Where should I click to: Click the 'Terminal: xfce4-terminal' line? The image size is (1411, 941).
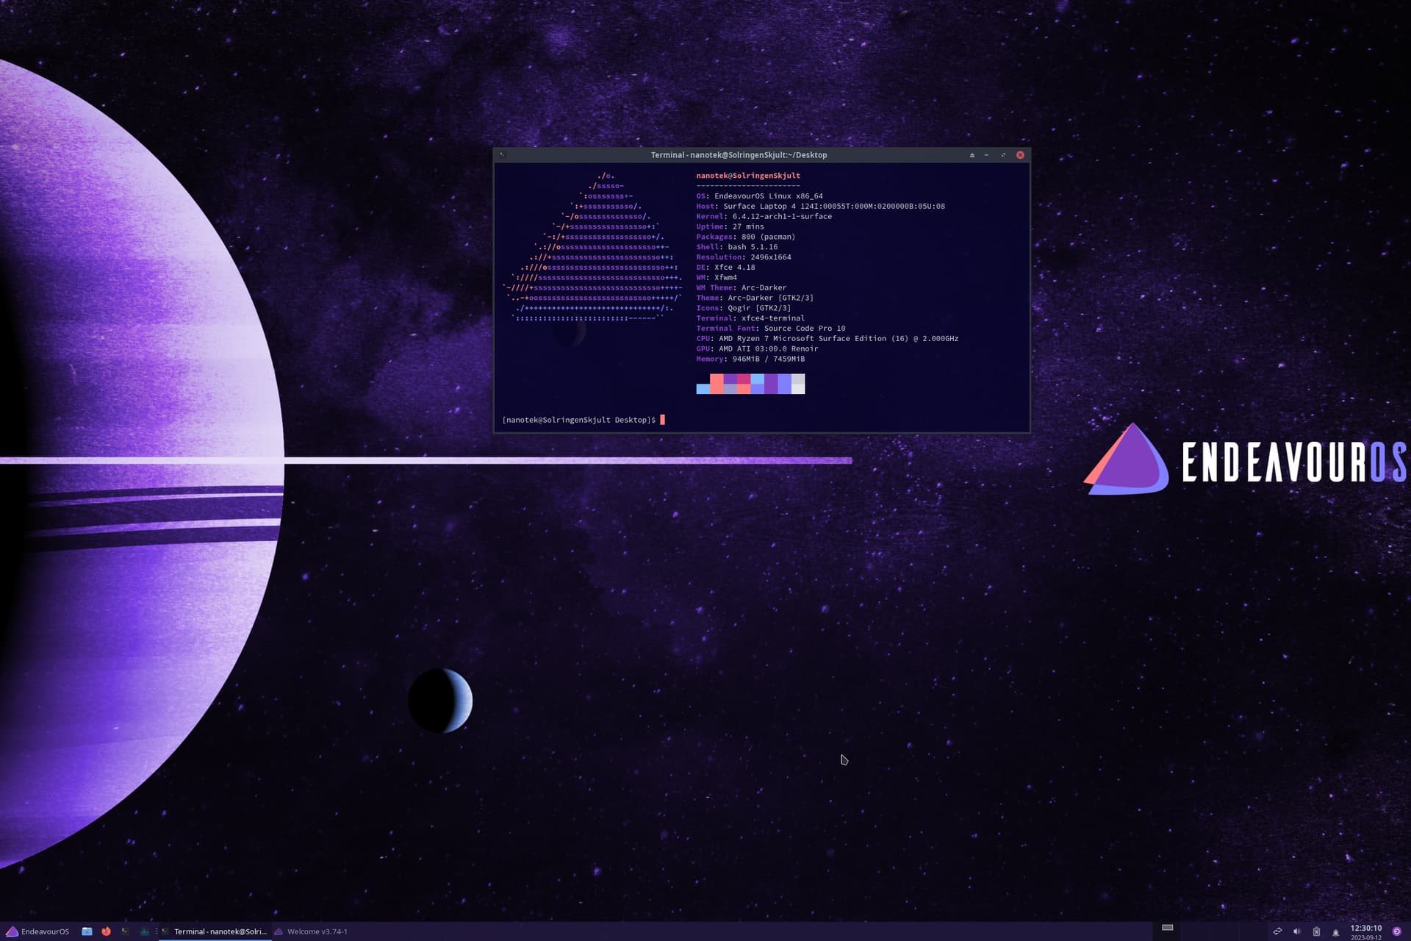[x=750, y=318]
